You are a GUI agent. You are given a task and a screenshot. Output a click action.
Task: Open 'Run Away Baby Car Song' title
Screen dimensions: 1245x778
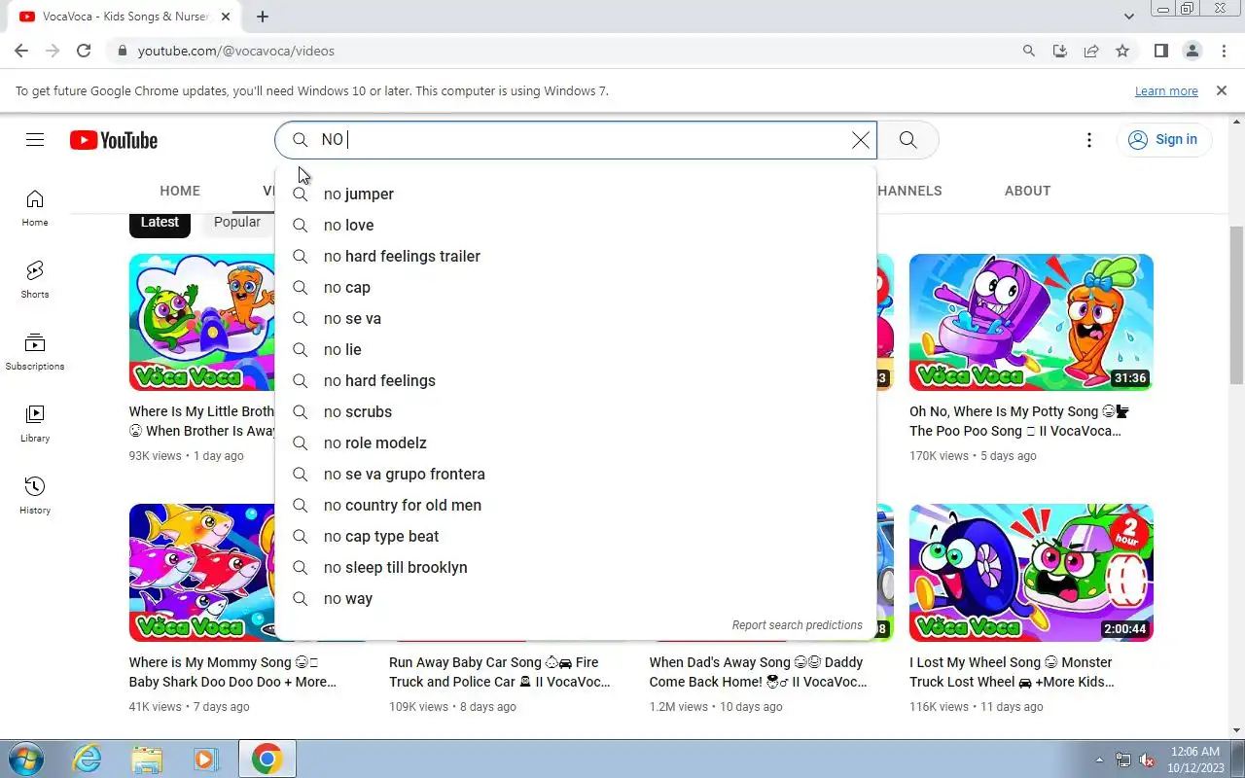click(500, 672)
